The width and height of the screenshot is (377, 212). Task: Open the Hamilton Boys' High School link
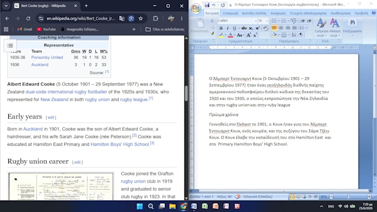point(120,144)
